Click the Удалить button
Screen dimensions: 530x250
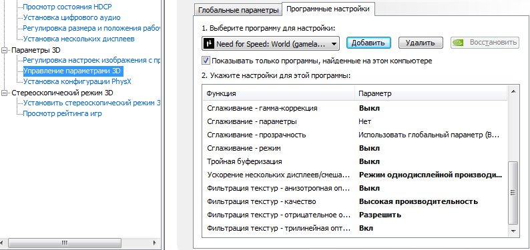(x=421, y=43)
